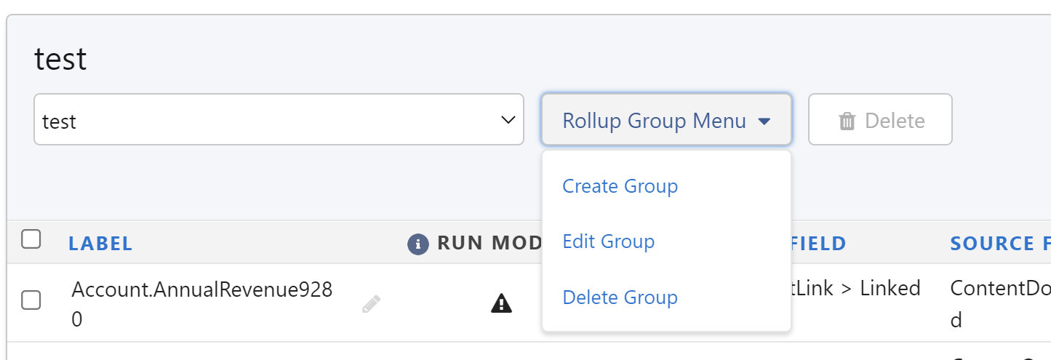1051x360 pixels.
Task: Pick Delete Group in the dropdown menu
Action: tap(620, 297)
